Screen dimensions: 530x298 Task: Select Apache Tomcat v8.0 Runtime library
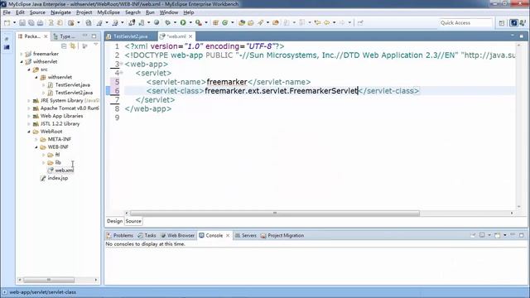tap(70, 108)
